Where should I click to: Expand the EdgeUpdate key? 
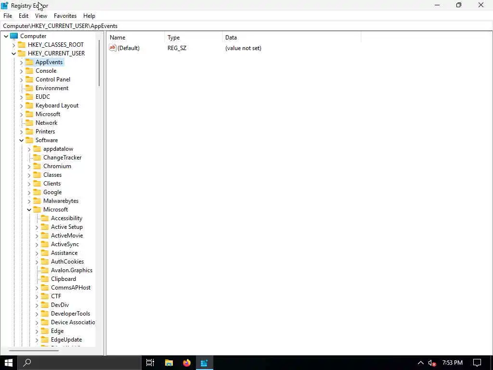coord(37,340)
